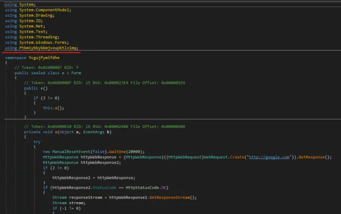Click the comment with RVA 0x000023E4
341x214 pixels.
pyautogui.click(x=104, y=83)
